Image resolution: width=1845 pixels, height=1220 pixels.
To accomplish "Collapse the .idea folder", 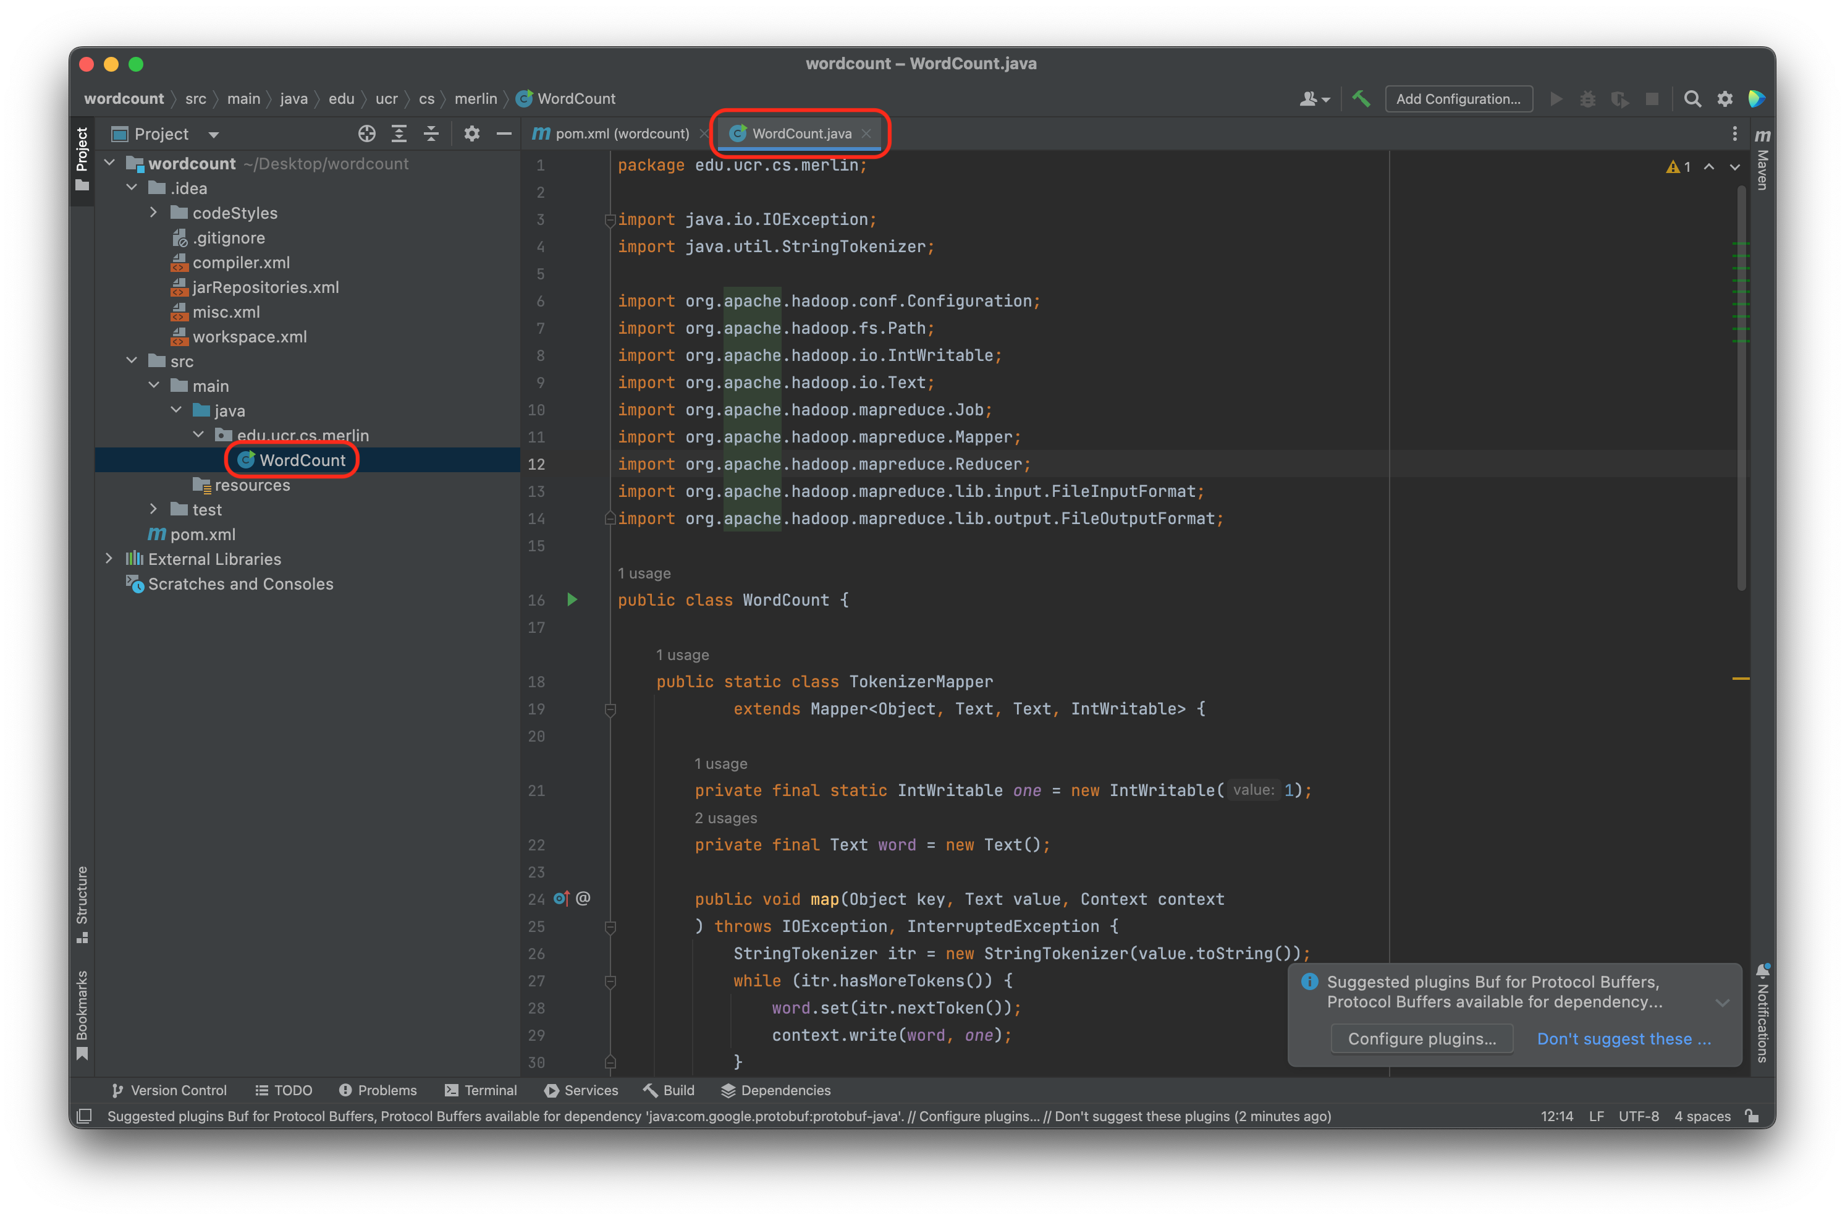I will (132, 187).
